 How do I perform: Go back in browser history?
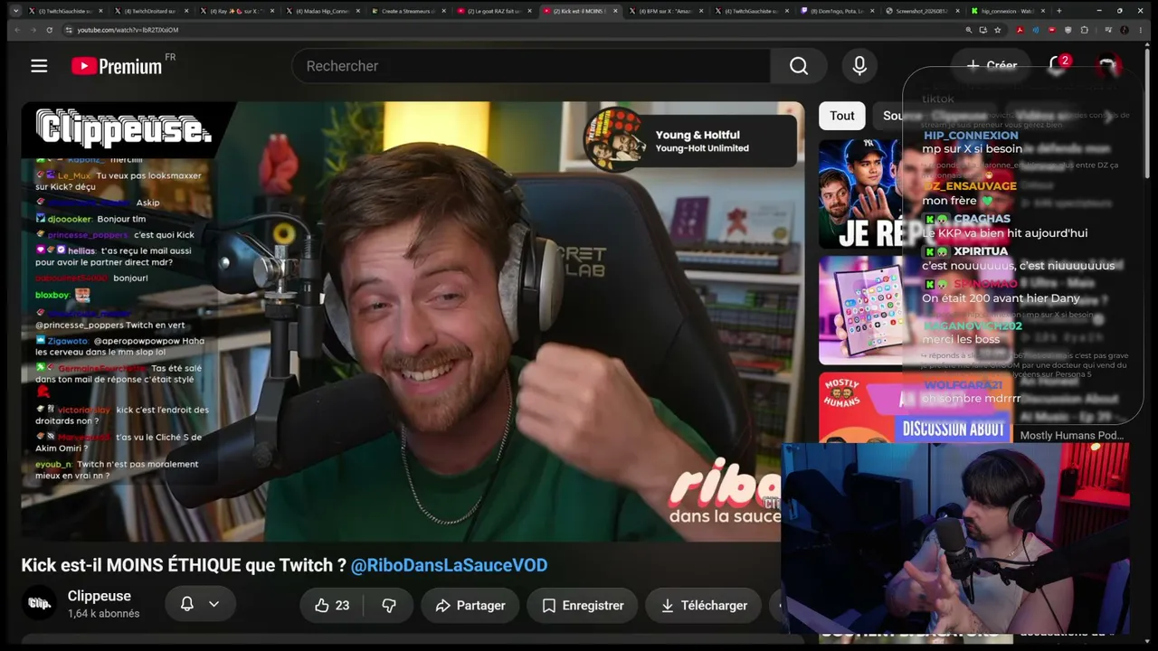point(17,30)
